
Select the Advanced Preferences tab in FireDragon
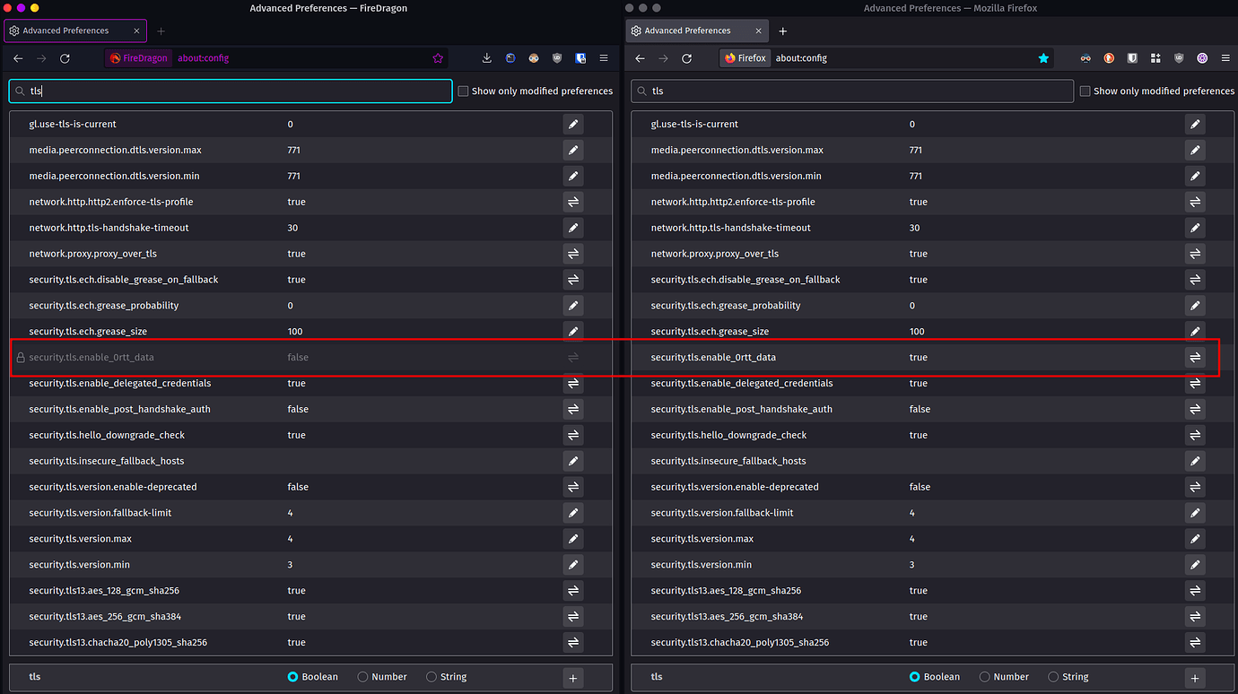[74, 30]
